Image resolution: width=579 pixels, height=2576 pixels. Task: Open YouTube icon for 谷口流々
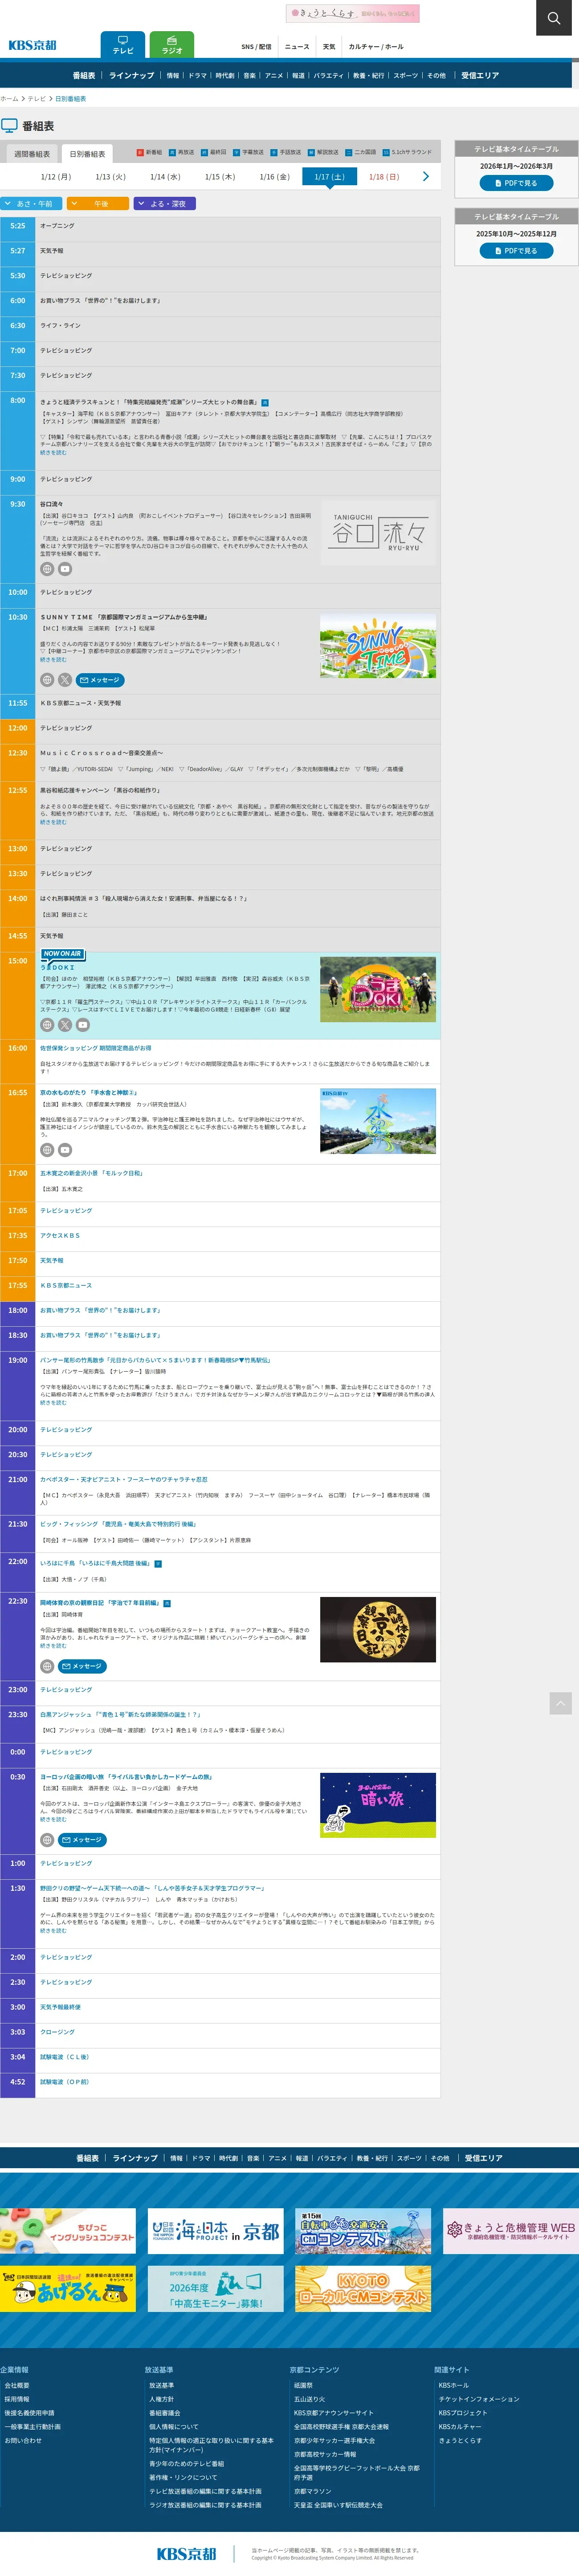point(65,569)
